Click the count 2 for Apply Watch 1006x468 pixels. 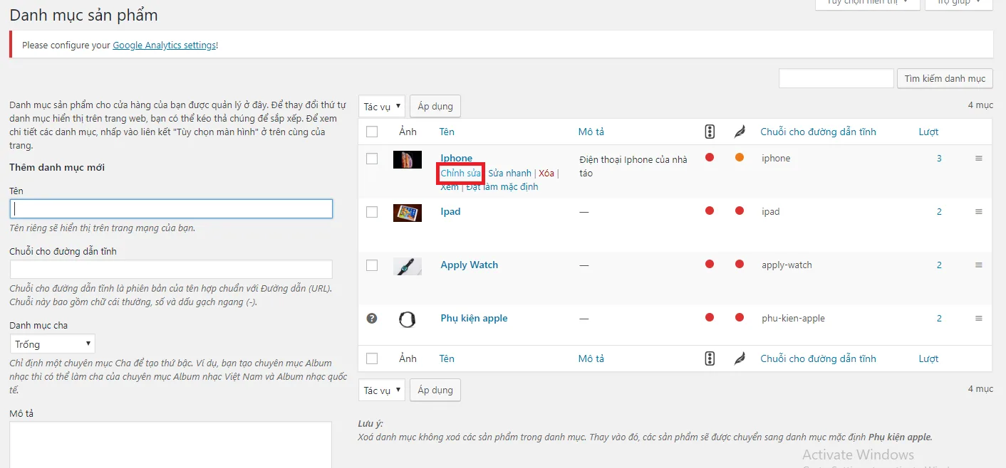pyautogui.click(x=939, y=265)
